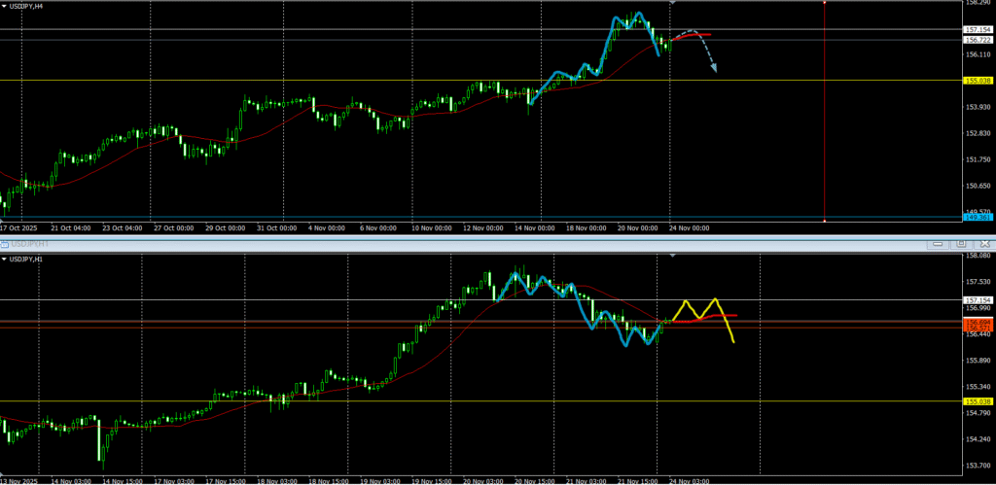The image size is (996, 485).
Task: Click the 156.722 price label on H4 axis
Action: coord(978,40)
